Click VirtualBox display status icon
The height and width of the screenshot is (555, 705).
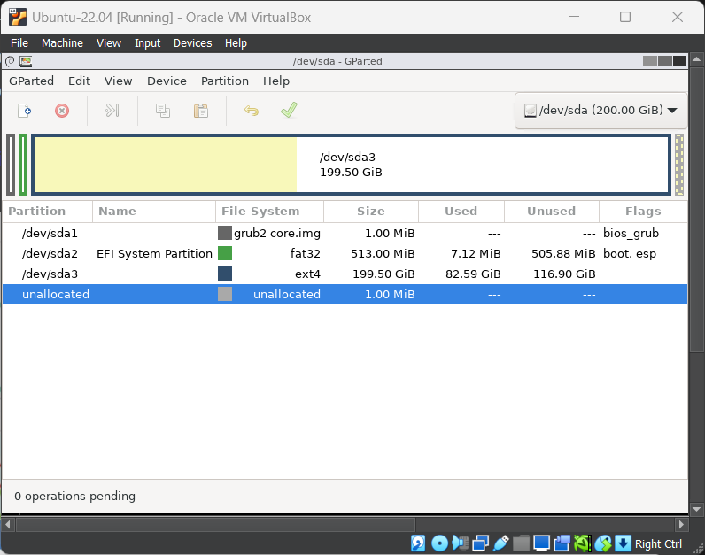[541, 543]
